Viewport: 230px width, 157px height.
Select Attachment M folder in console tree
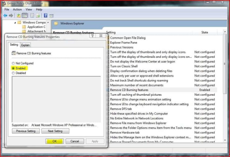click(x=37, y=31)
